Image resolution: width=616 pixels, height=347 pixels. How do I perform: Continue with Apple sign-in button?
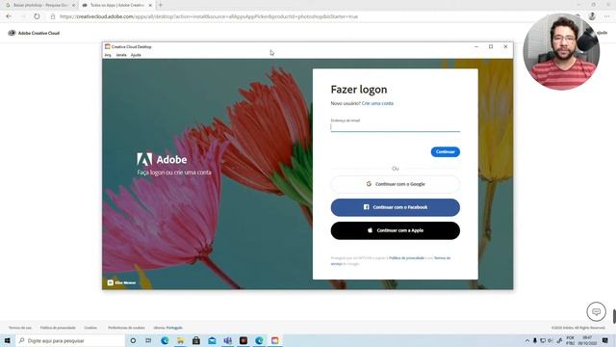(396, 230)
